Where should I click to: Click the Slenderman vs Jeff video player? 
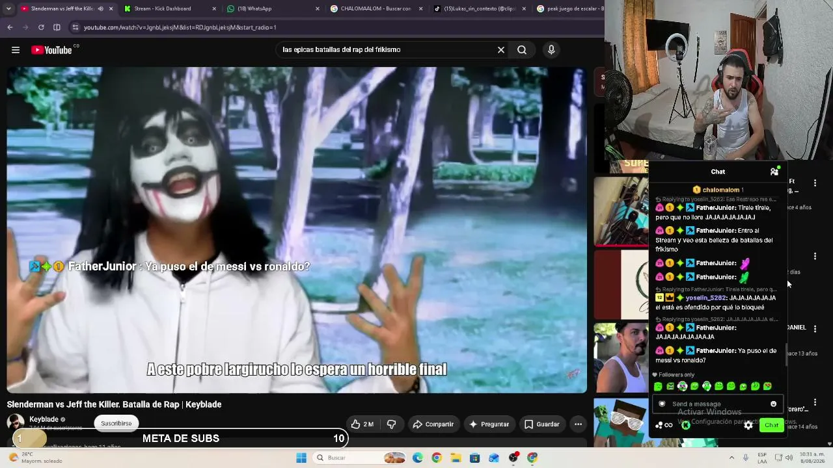click(x=297, y=229)
